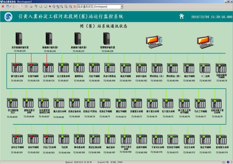The height and width of the screenshot is (164, 233).
Task: Click the red close-display X at toolbar start
Action: [3, 6]
